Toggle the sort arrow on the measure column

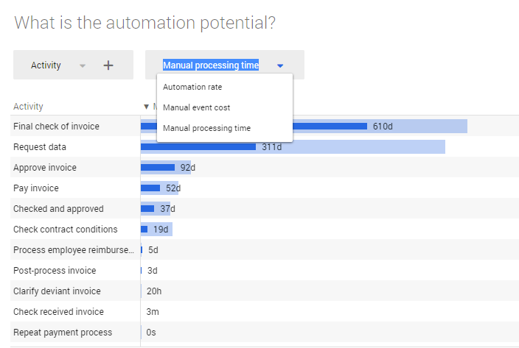click(146, 107)
